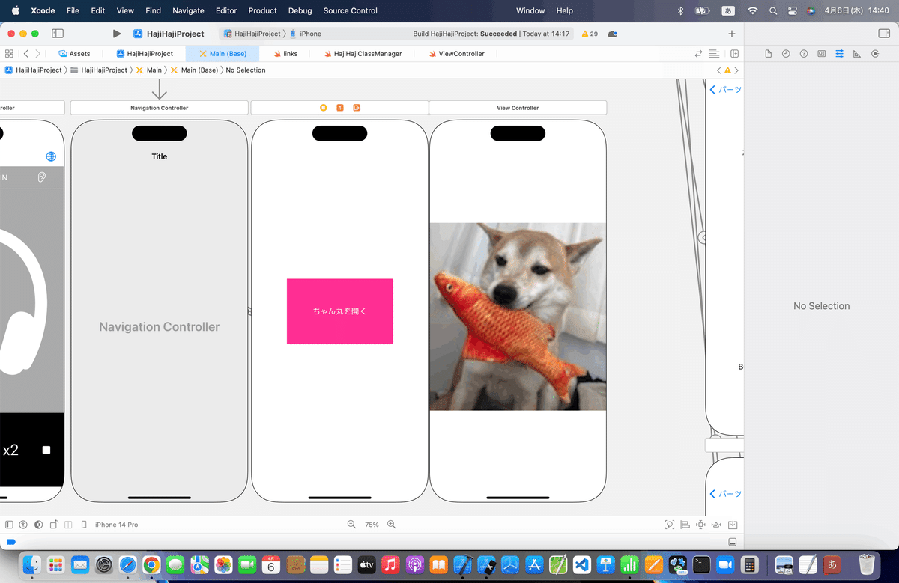This screenshot has width=899, height=583.
Task: Show the Size inspector
Action: point(857,54)
